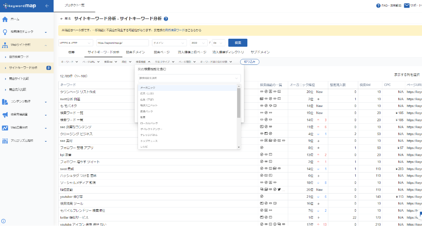Select 広告（上部） option
The width and height of the screenshot is (422, 226).
point(188,94)
